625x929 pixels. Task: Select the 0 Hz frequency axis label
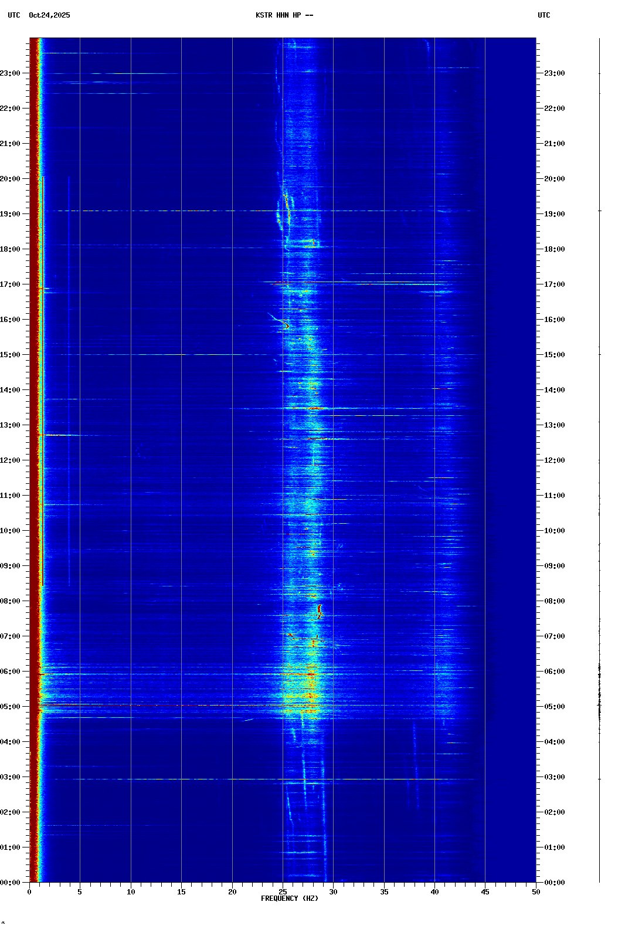click(x=29, y=892)
